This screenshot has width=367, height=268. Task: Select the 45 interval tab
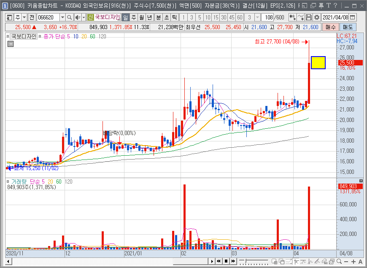[232, 17]
